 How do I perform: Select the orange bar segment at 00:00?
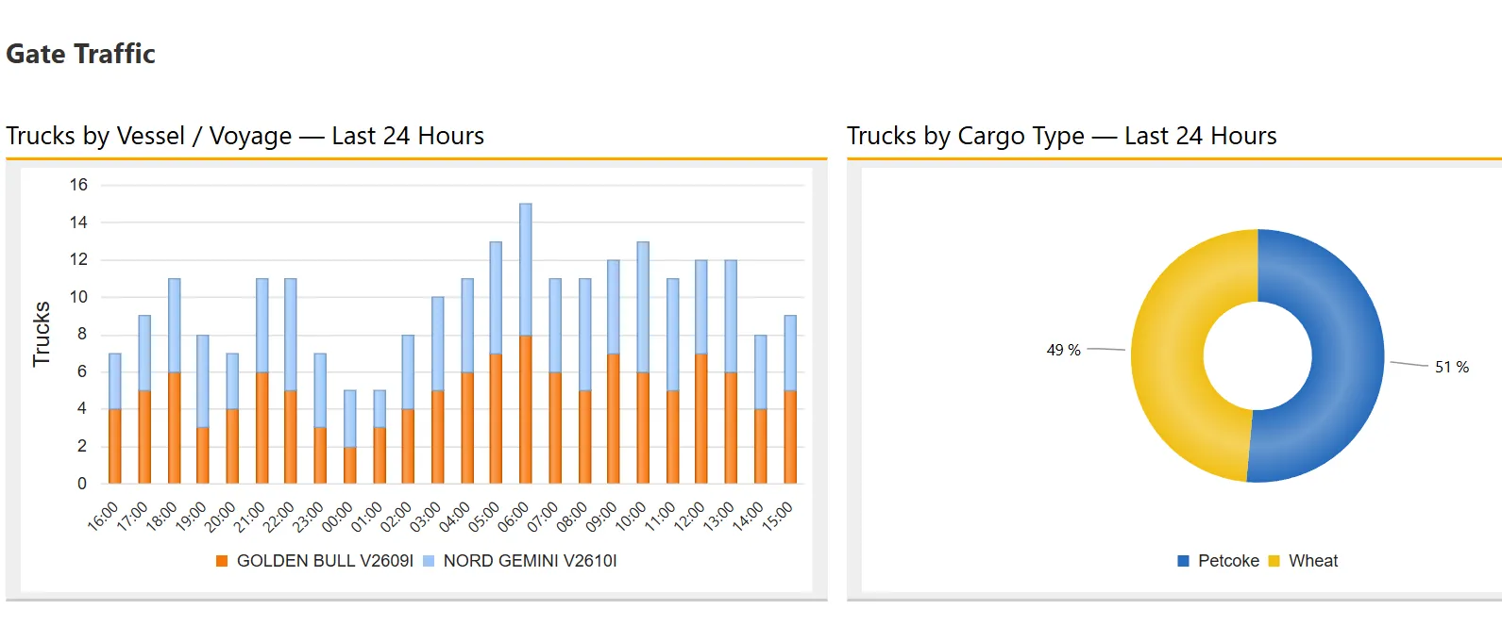(x=350, y=466)
